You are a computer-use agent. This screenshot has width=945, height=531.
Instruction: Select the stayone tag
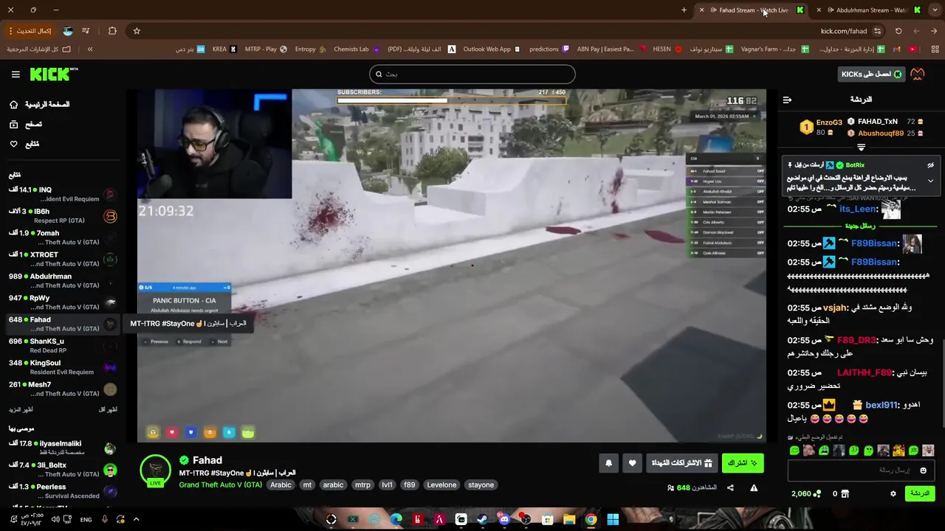[x=481, y=485]
